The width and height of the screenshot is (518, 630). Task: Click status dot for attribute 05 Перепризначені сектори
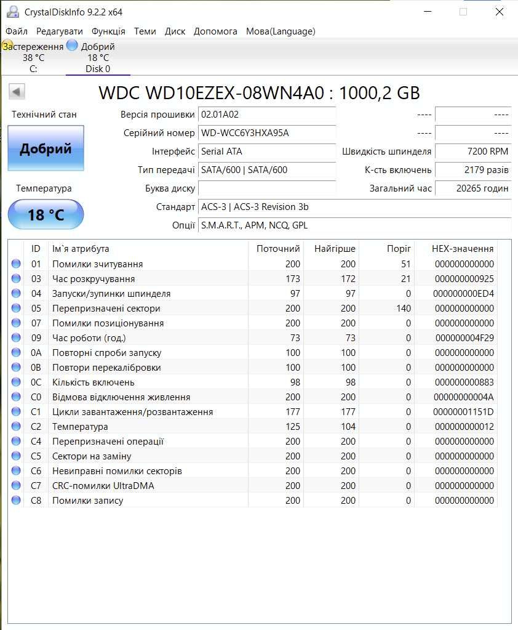(16, 308)
